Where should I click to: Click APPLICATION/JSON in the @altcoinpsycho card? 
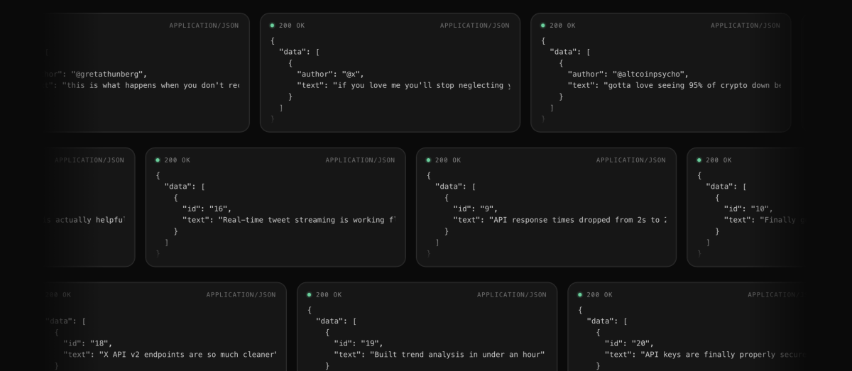point(745,26)
